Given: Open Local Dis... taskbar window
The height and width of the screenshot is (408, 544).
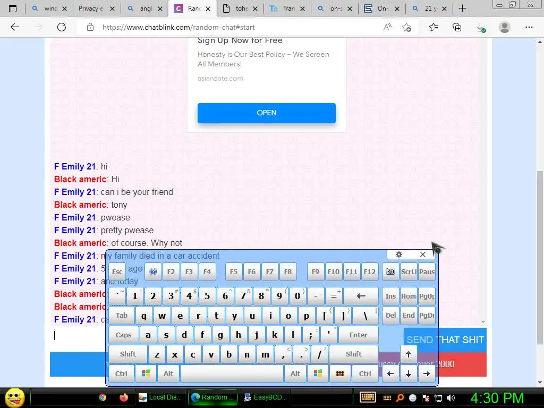Looking at the screenshot, I should [160, 397].
